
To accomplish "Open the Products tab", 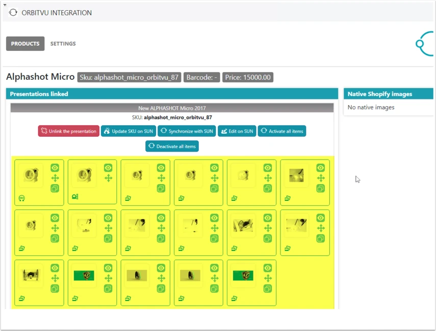I will [25, 44].
